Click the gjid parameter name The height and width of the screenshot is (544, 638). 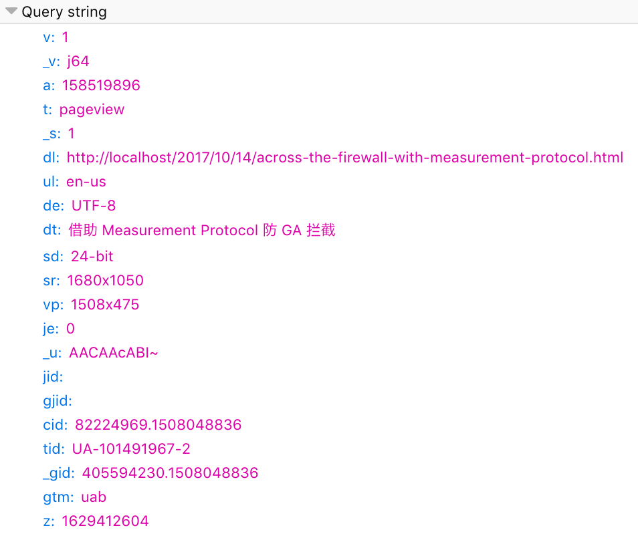tap(57, 401)
